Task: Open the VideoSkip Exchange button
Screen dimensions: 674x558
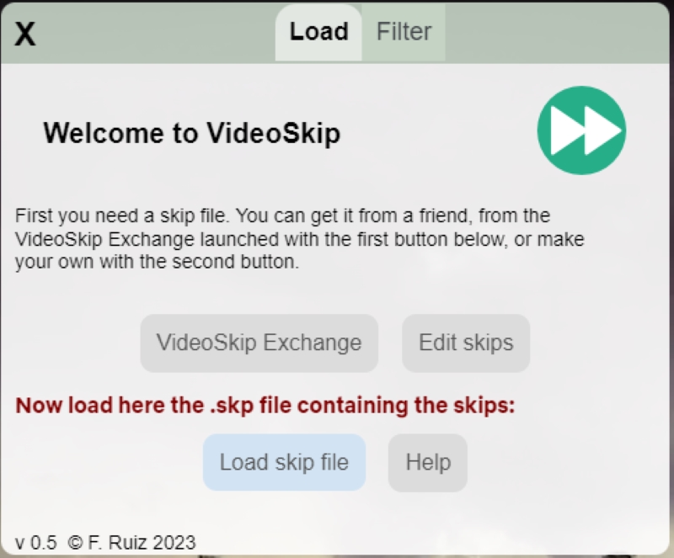Action: click(x=259, y=343)
